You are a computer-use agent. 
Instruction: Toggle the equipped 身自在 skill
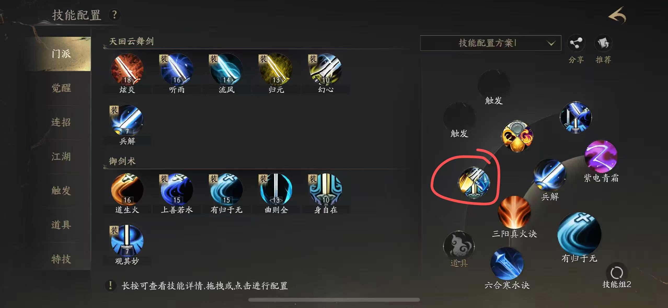pyautogui.click(x=326, y=189)
